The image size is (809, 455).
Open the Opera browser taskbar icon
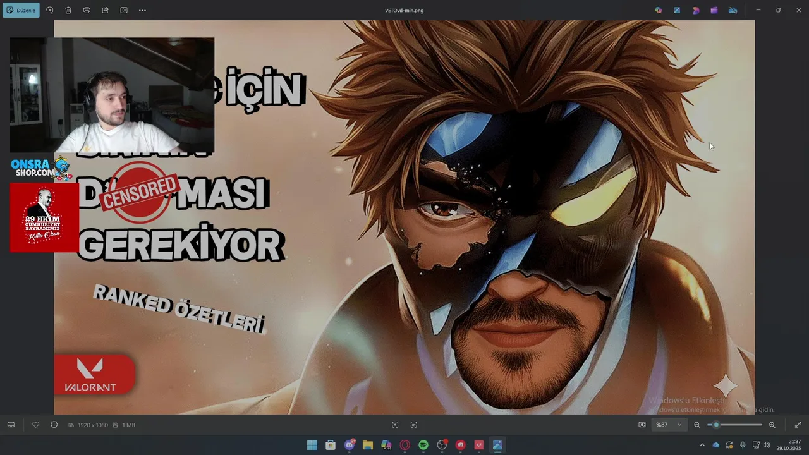click(x=404, y=445)
